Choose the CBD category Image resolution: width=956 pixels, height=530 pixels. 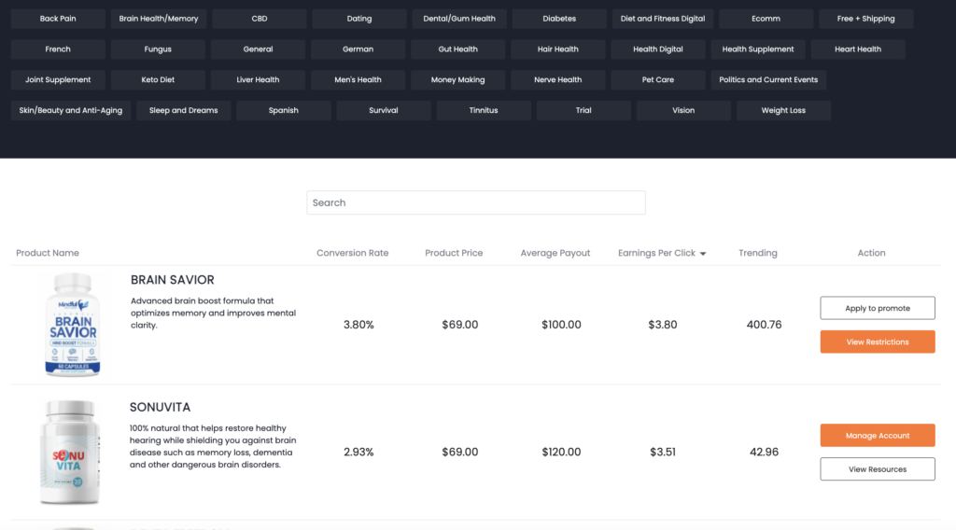coord(260,19)
